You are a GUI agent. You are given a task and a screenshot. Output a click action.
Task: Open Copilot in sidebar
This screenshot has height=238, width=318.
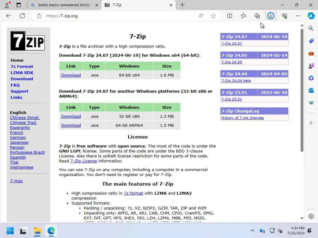311,16
